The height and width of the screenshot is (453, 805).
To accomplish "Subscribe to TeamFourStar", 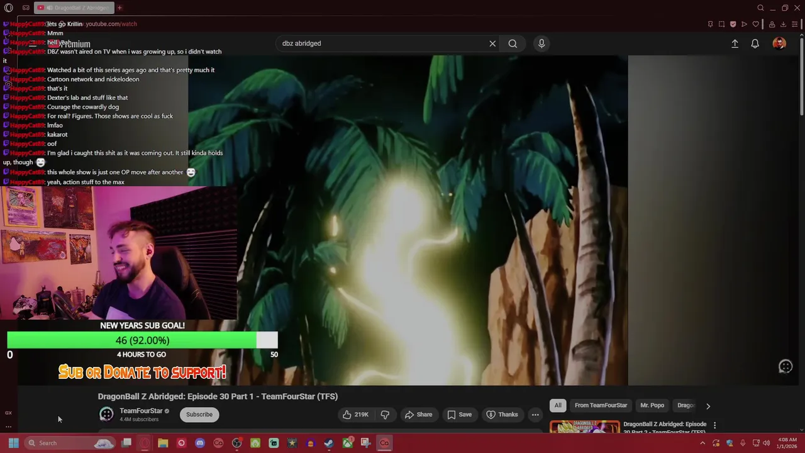I will pyautogui.click(x=199, y=414).
